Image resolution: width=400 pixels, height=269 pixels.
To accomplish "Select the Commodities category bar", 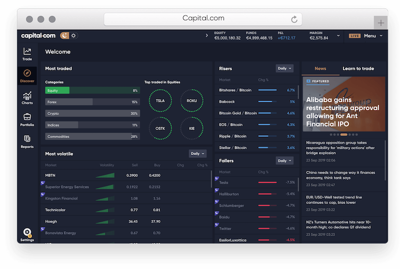I will point(93,136).
